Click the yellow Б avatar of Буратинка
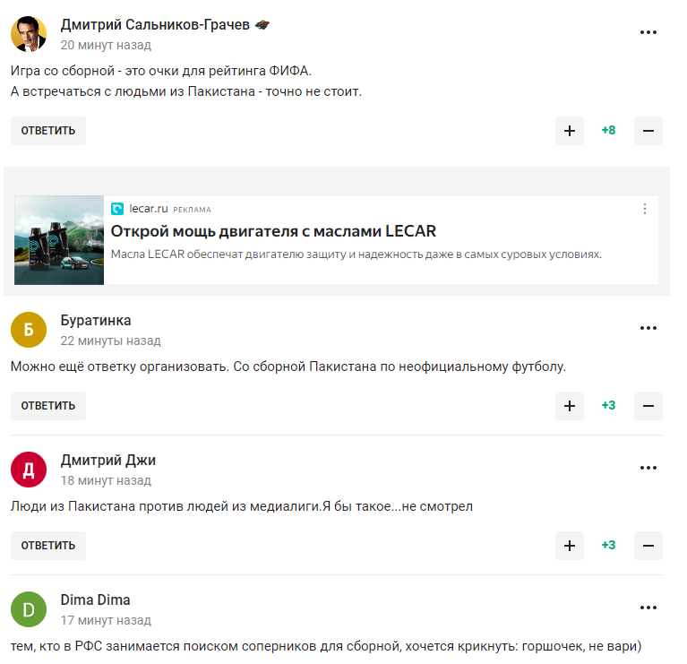687x664 pixels. coord(29,330)
